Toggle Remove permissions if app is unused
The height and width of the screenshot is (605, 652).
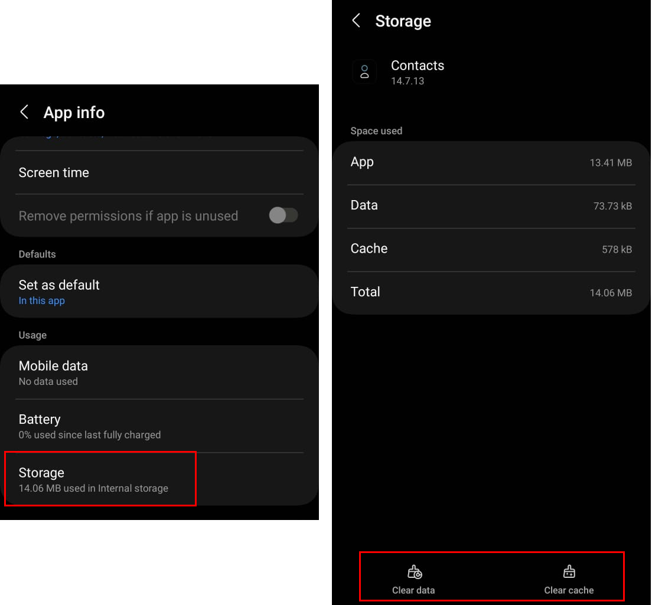(283, 215)
